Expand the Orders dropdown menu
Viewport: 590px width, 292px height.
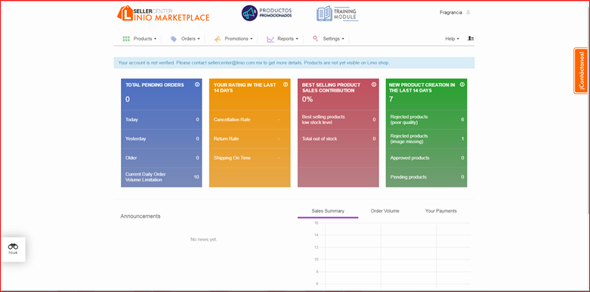(x=191, y=39)
